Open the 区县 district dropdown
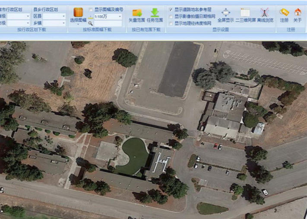The height and width of the screenshot is (219, 307). (x=63, y=16)
